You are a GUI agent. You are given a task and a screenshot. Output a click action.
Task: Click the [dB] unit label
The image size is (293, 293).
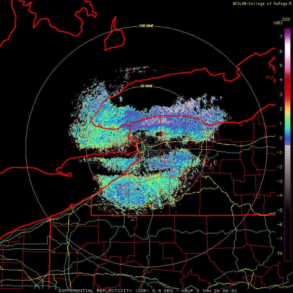click(x=278, y=22)
